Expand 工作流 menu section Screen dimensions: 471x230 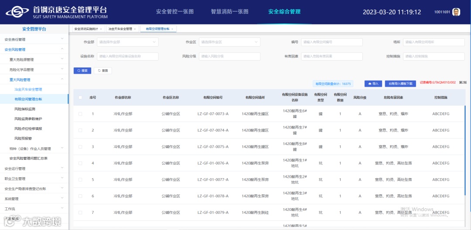(x=34, y=208)
